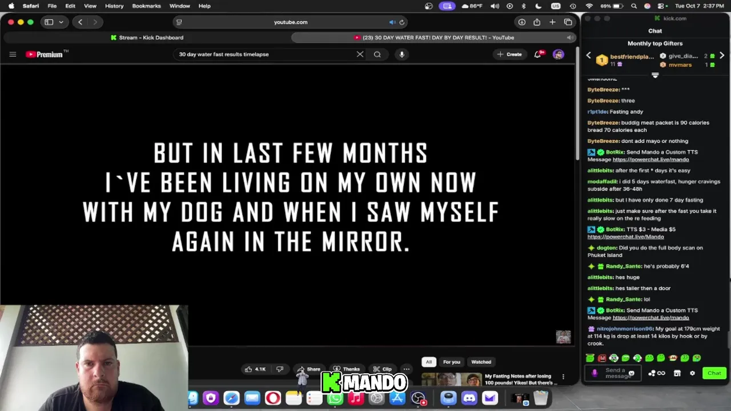Toggle the Safari sidebar
Image resolution: width=731 pixels, height=411 pixels.
pos(49,22)
